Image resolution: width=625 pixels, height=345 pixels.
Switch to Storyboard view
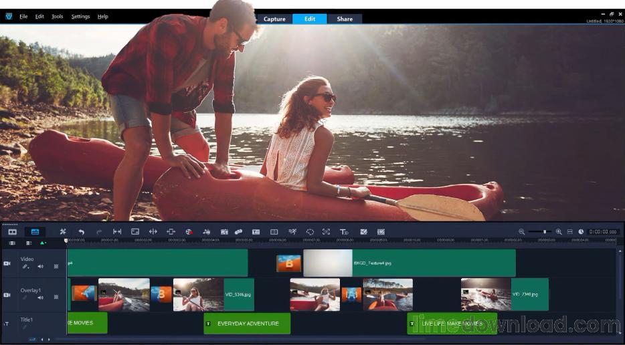pyautogui.click(x=12, y=231)
